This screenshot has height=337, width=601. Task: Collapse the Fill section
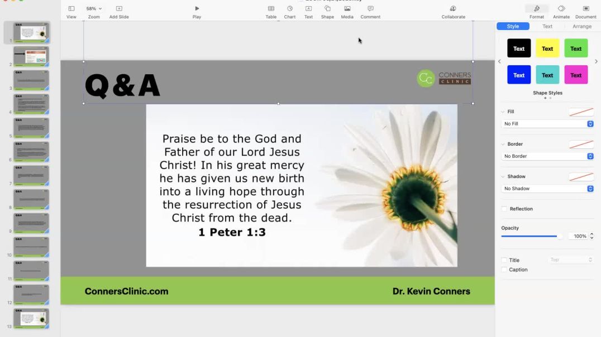click(503, 112)
